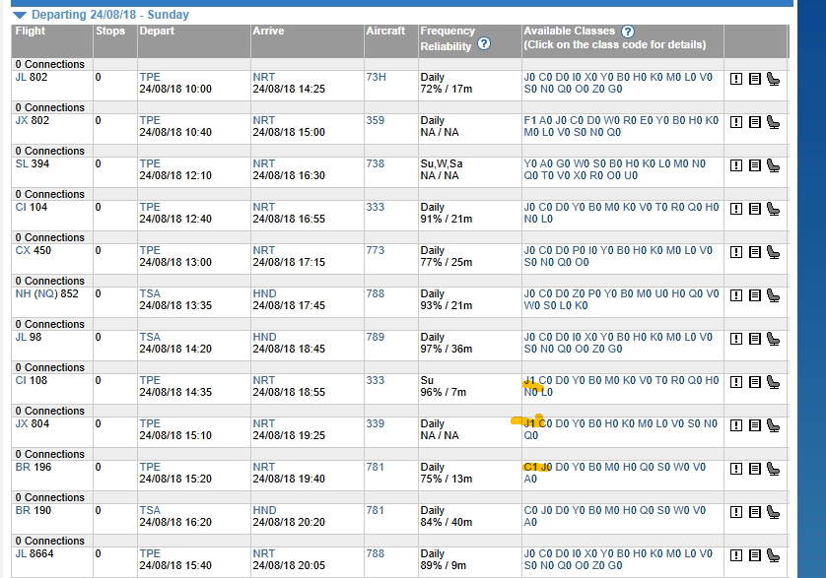Open the details list icon for BR 190

click(754, 512)
